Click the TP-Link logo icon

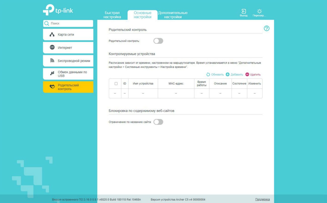[48, 10]
